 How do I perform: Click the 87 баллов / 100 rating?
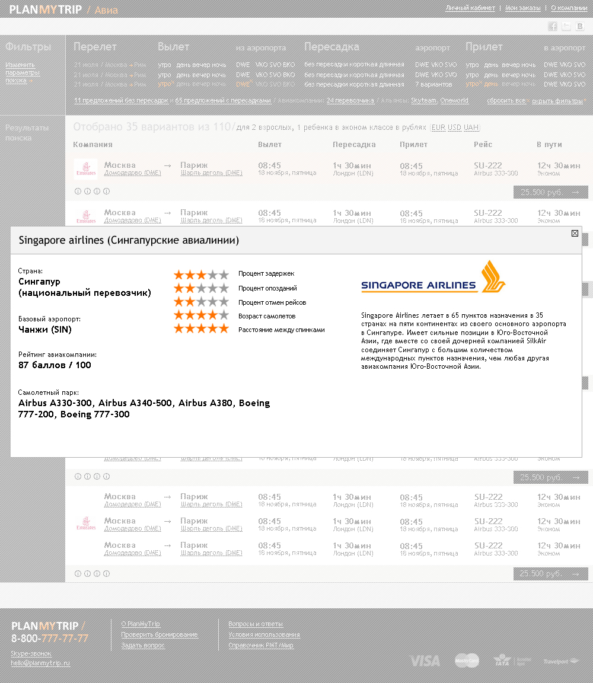pos(55,365)
